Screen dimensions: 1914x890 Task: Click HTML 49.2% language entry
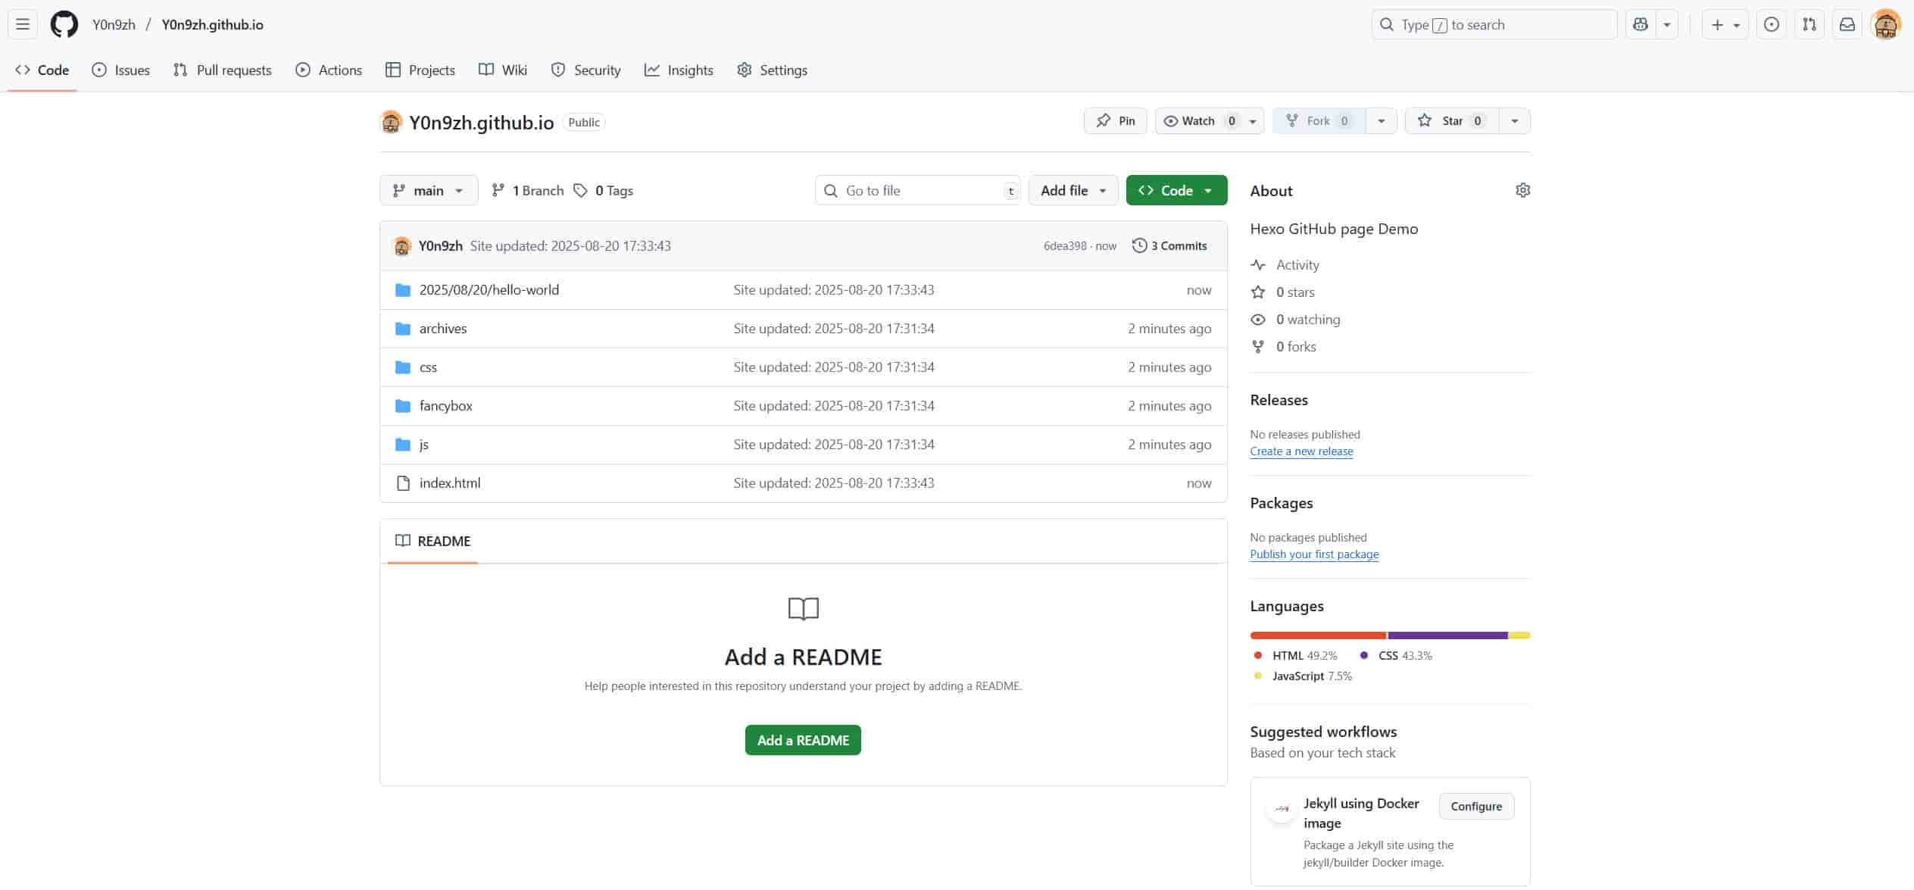[1295, 656]
